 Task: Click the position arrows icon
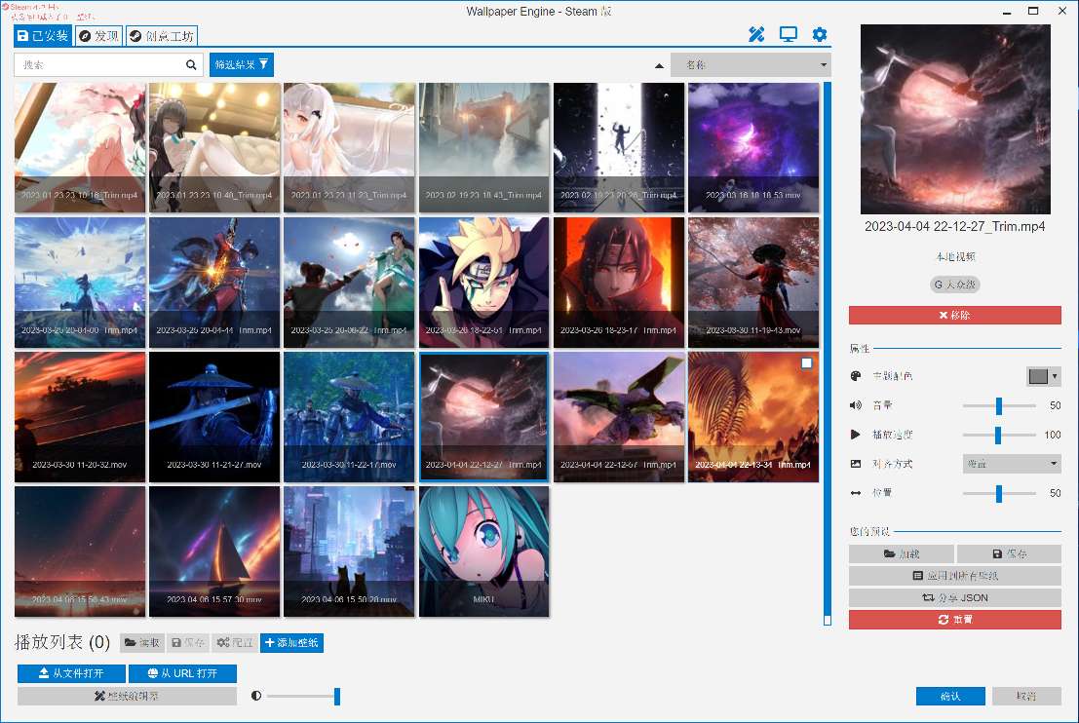(856, 493)
